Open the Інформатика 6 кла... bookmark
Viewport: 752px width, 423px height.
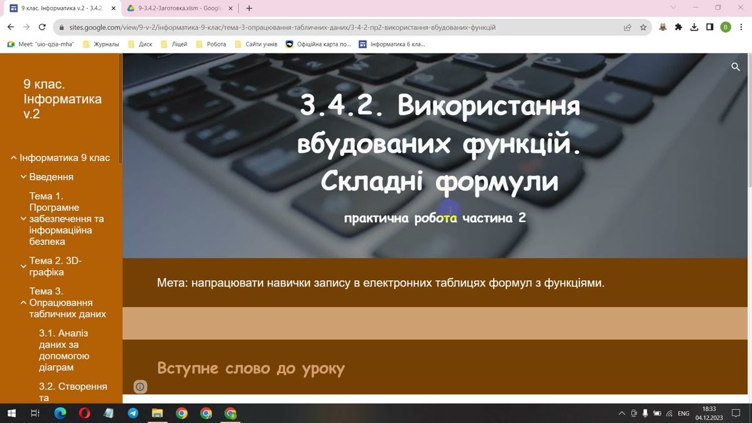point(392,44)
